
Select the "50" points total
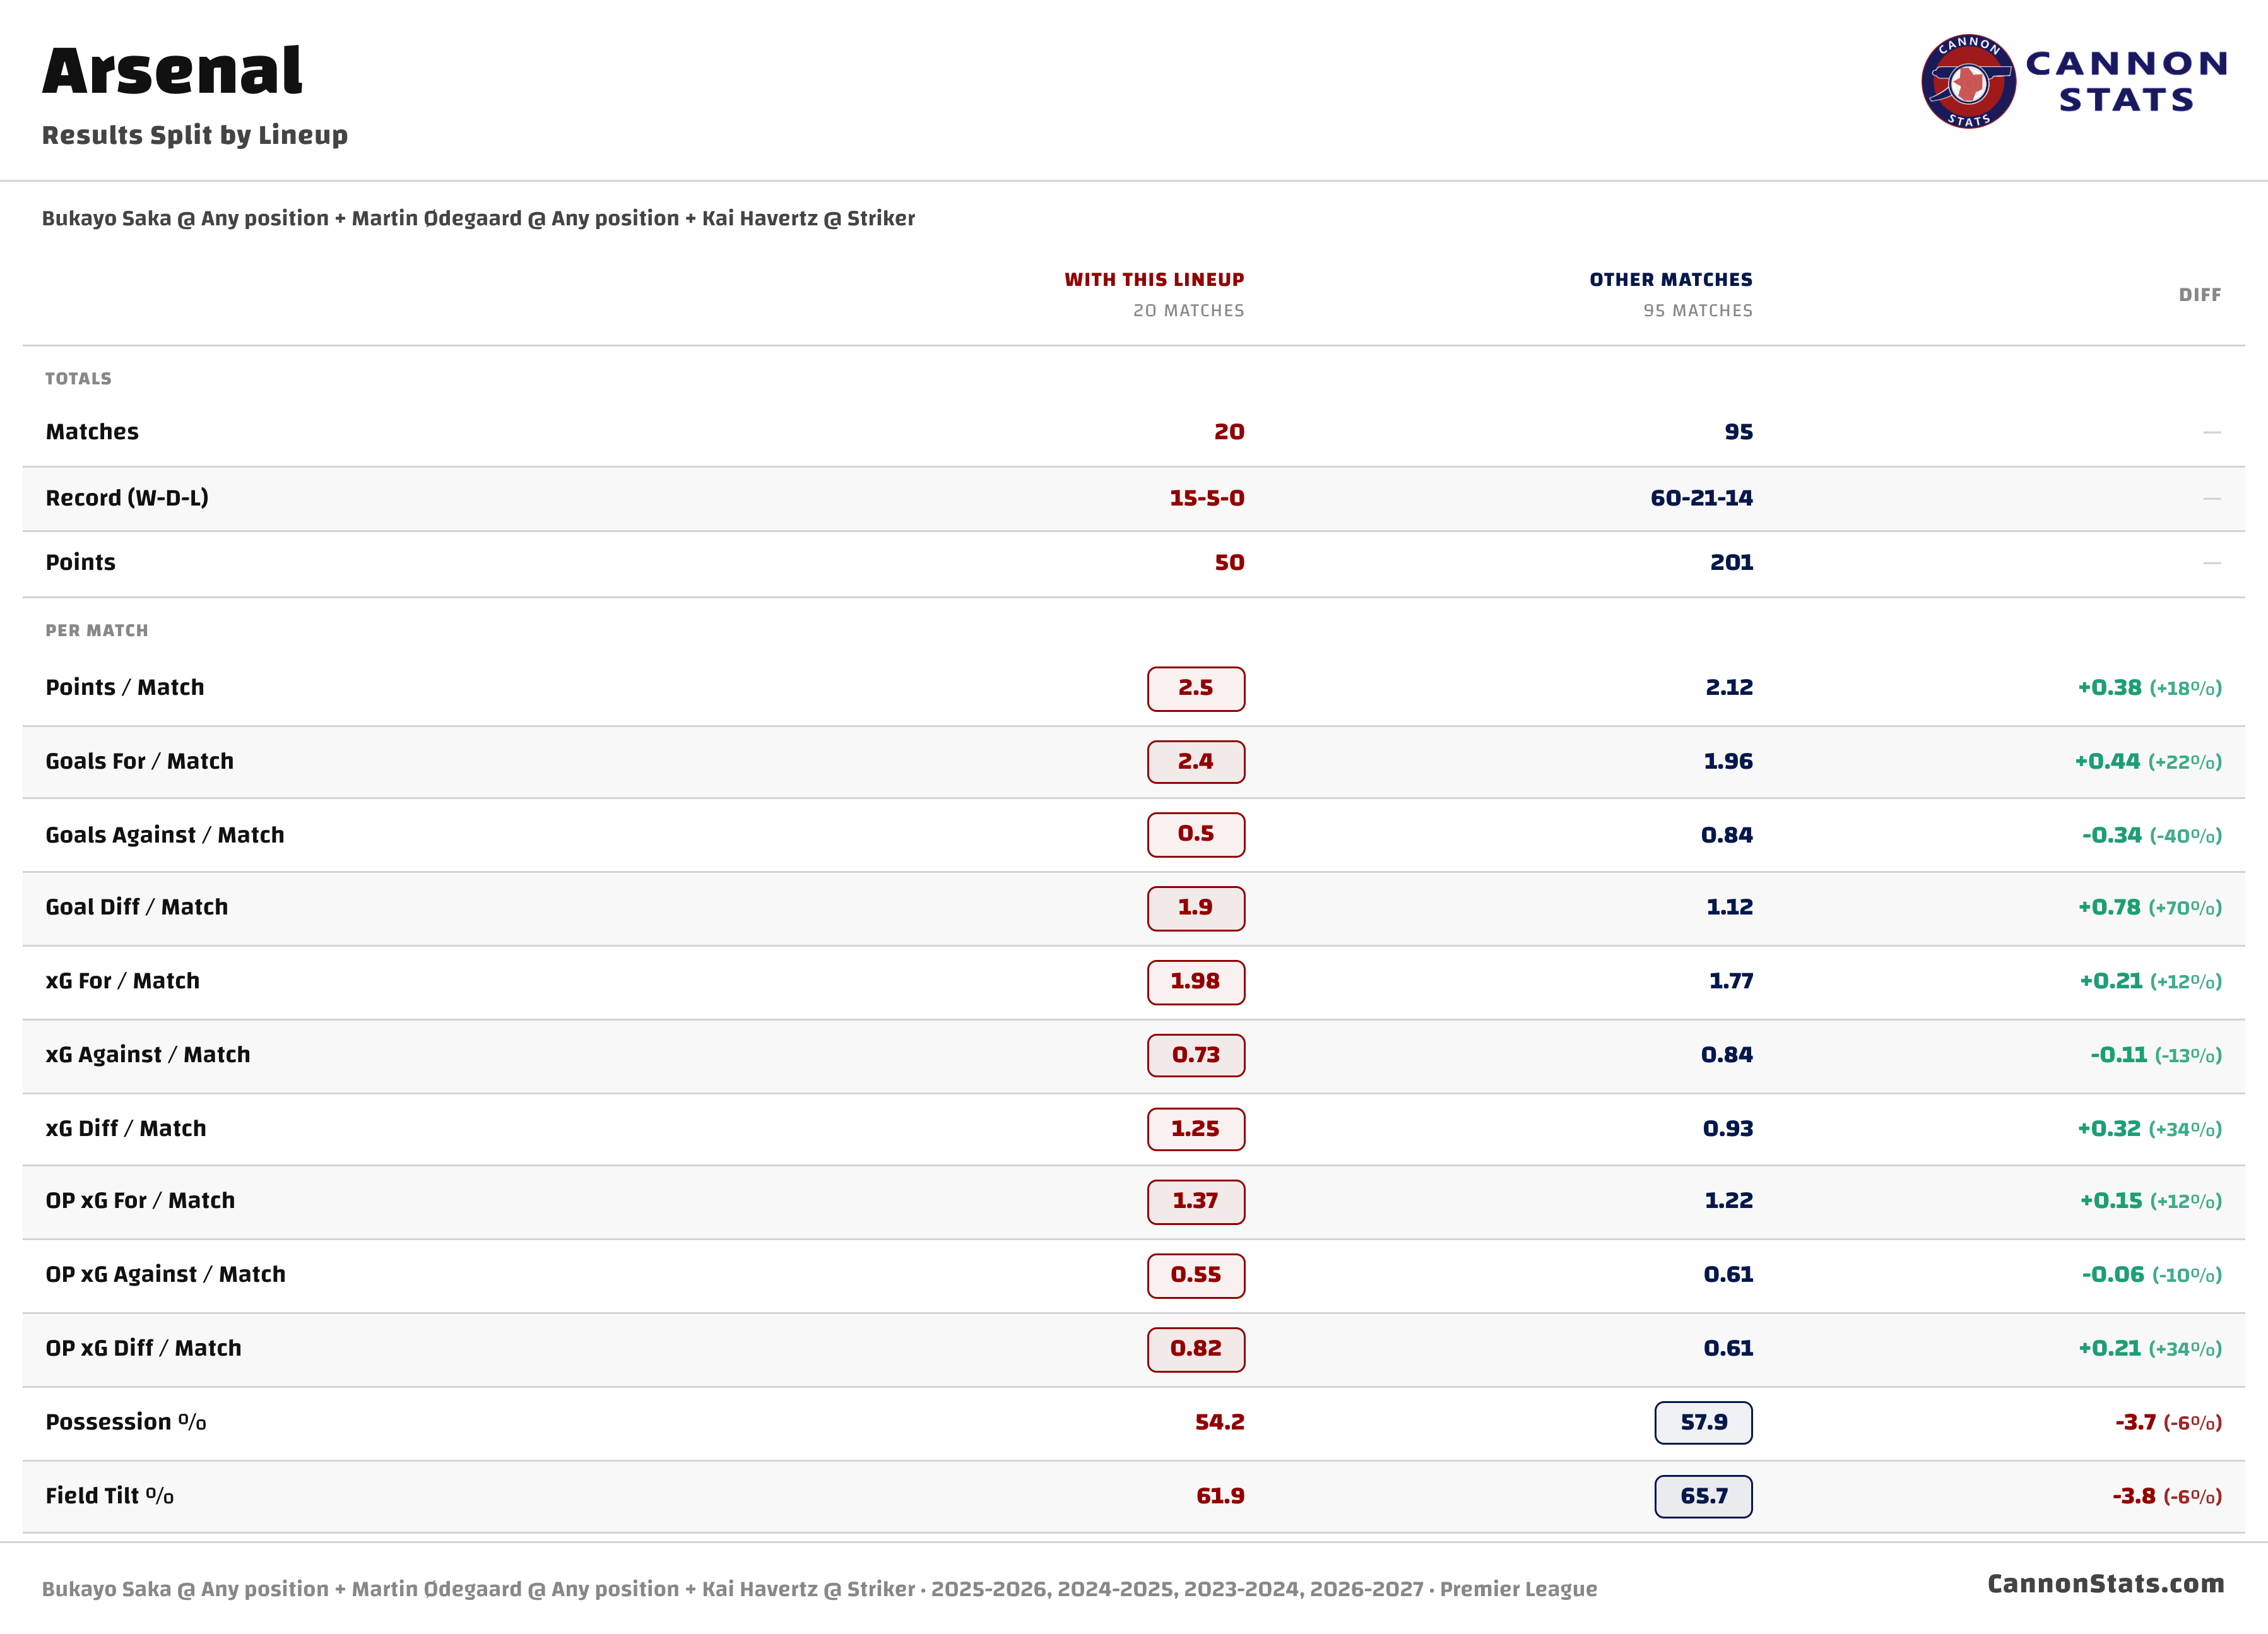coord(1229,563)
